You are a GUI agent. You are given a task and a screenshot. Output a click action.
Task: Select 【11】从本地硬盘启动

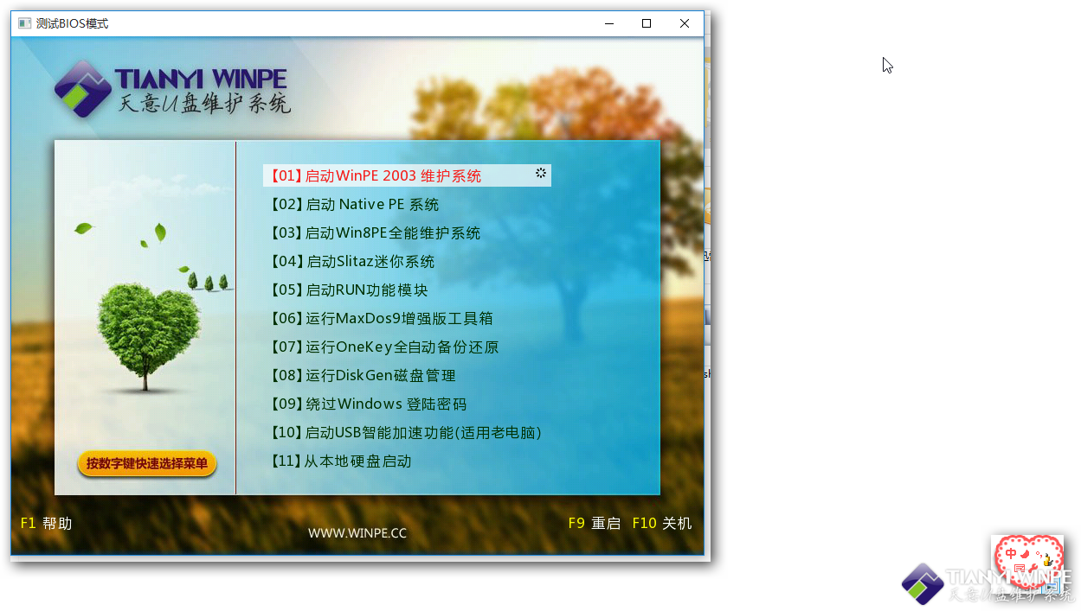click(x=340, y=461)
